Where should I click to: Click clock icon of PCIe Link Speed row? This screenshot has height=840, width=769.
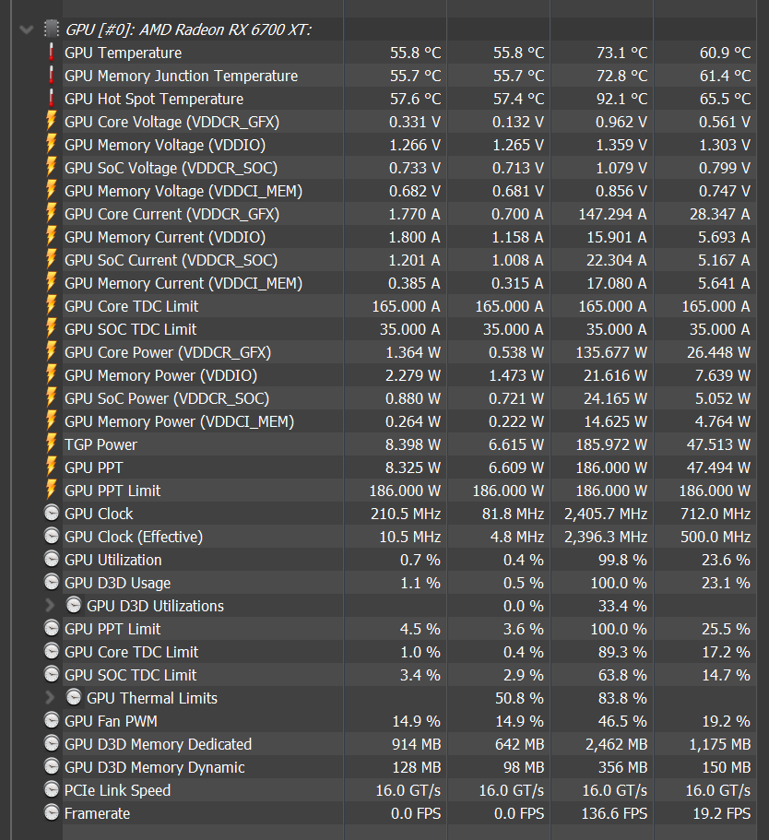(52, 789)
